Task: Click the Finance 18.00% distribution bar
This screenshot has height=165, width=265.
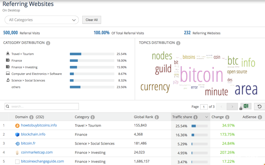Action: coord(92,60)
